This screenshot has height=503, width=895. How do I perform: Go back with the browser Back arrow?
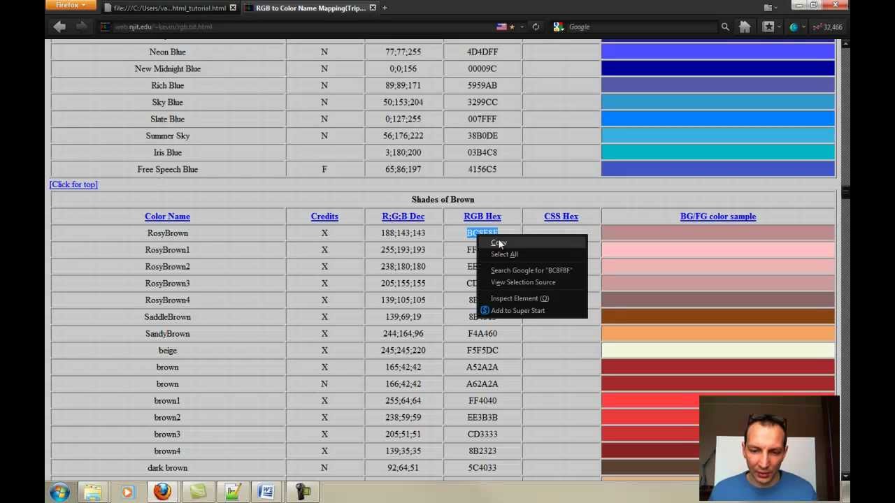click(59, 27)
